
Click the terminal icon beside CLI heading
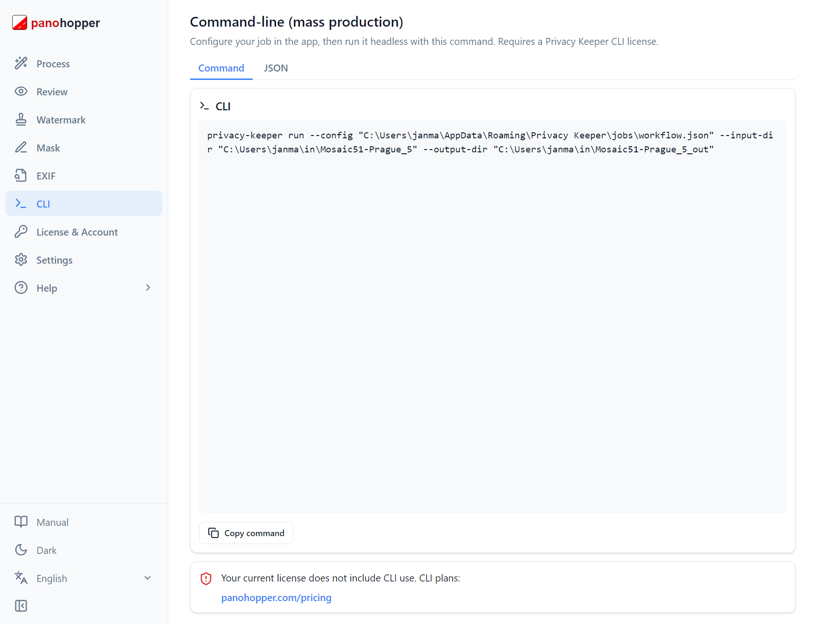pyautogui.click(x=204, y=106)
